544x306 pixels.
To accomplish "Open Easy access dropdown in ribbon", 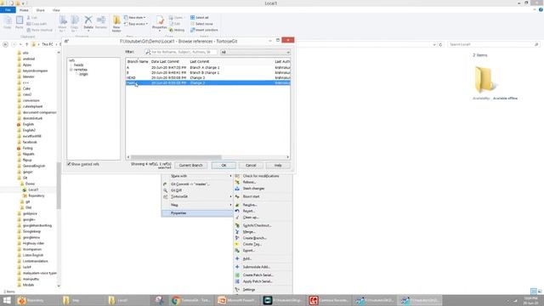I will coord(136,24).
